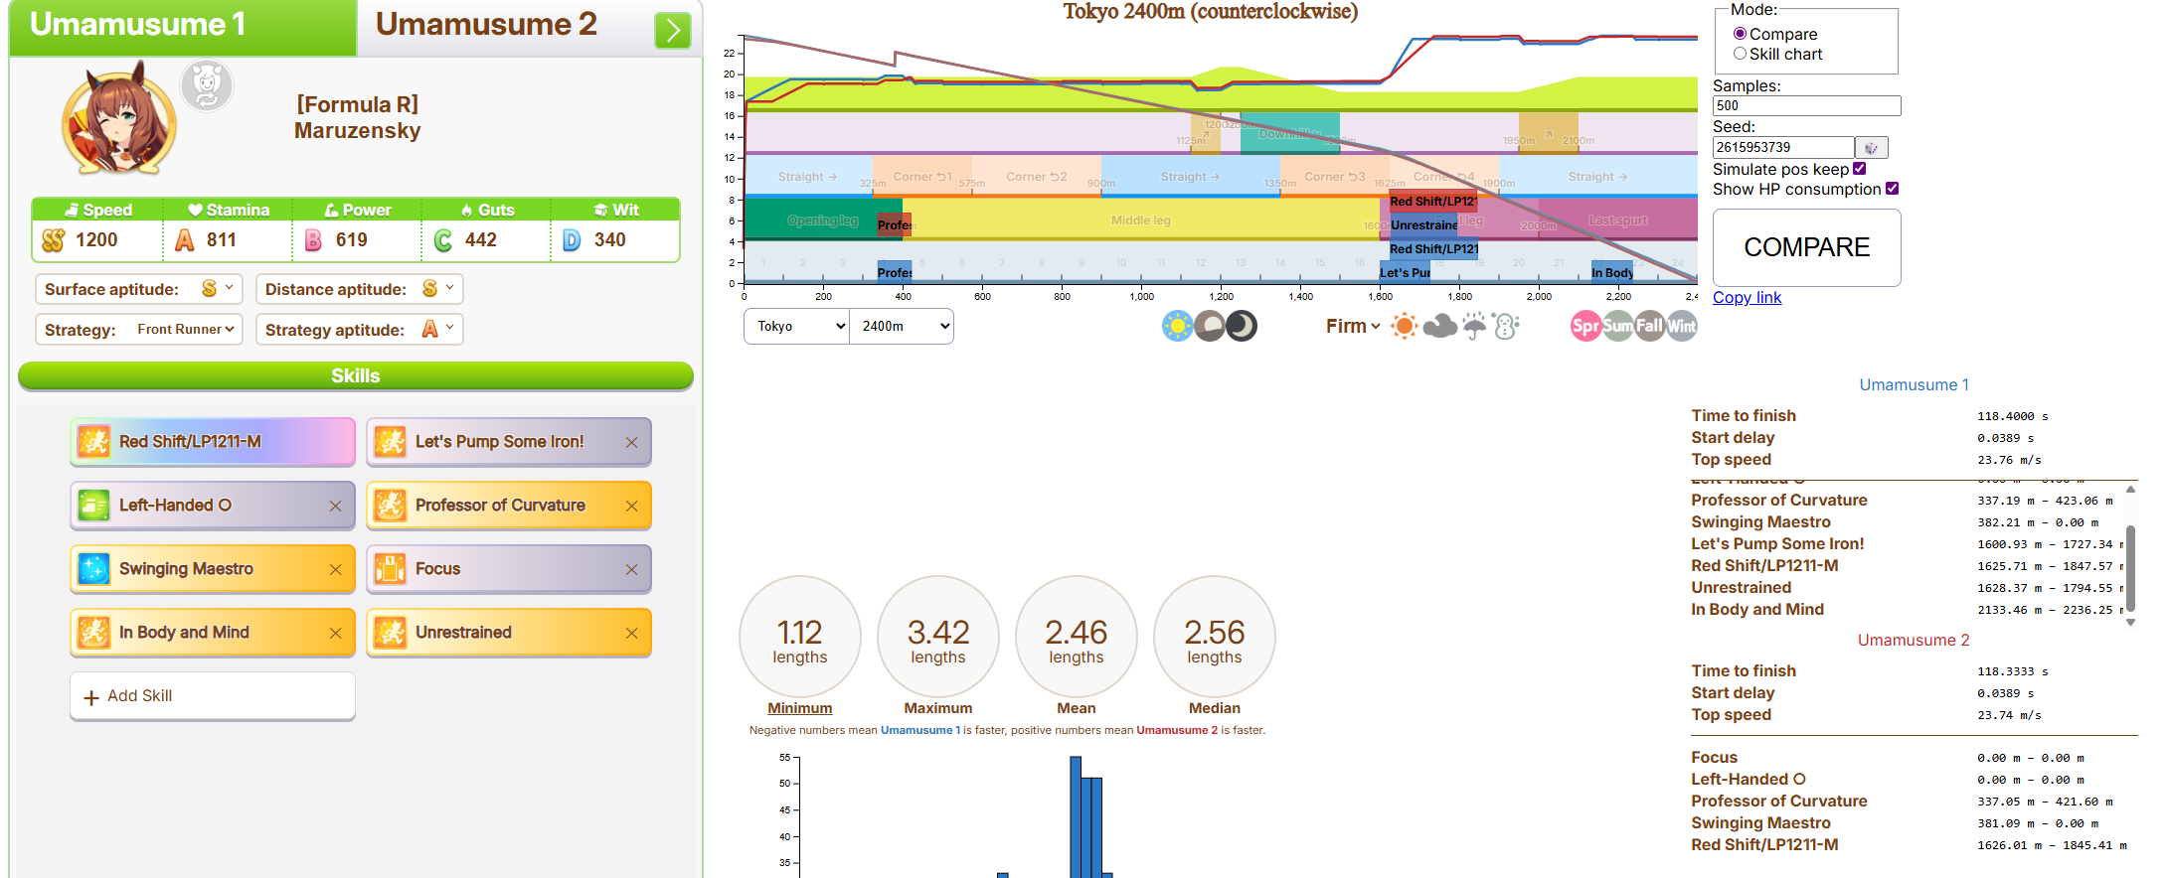Select the Winter season icon
This screenshot has width=2166, height=878.
click(x=1682, y=326)
